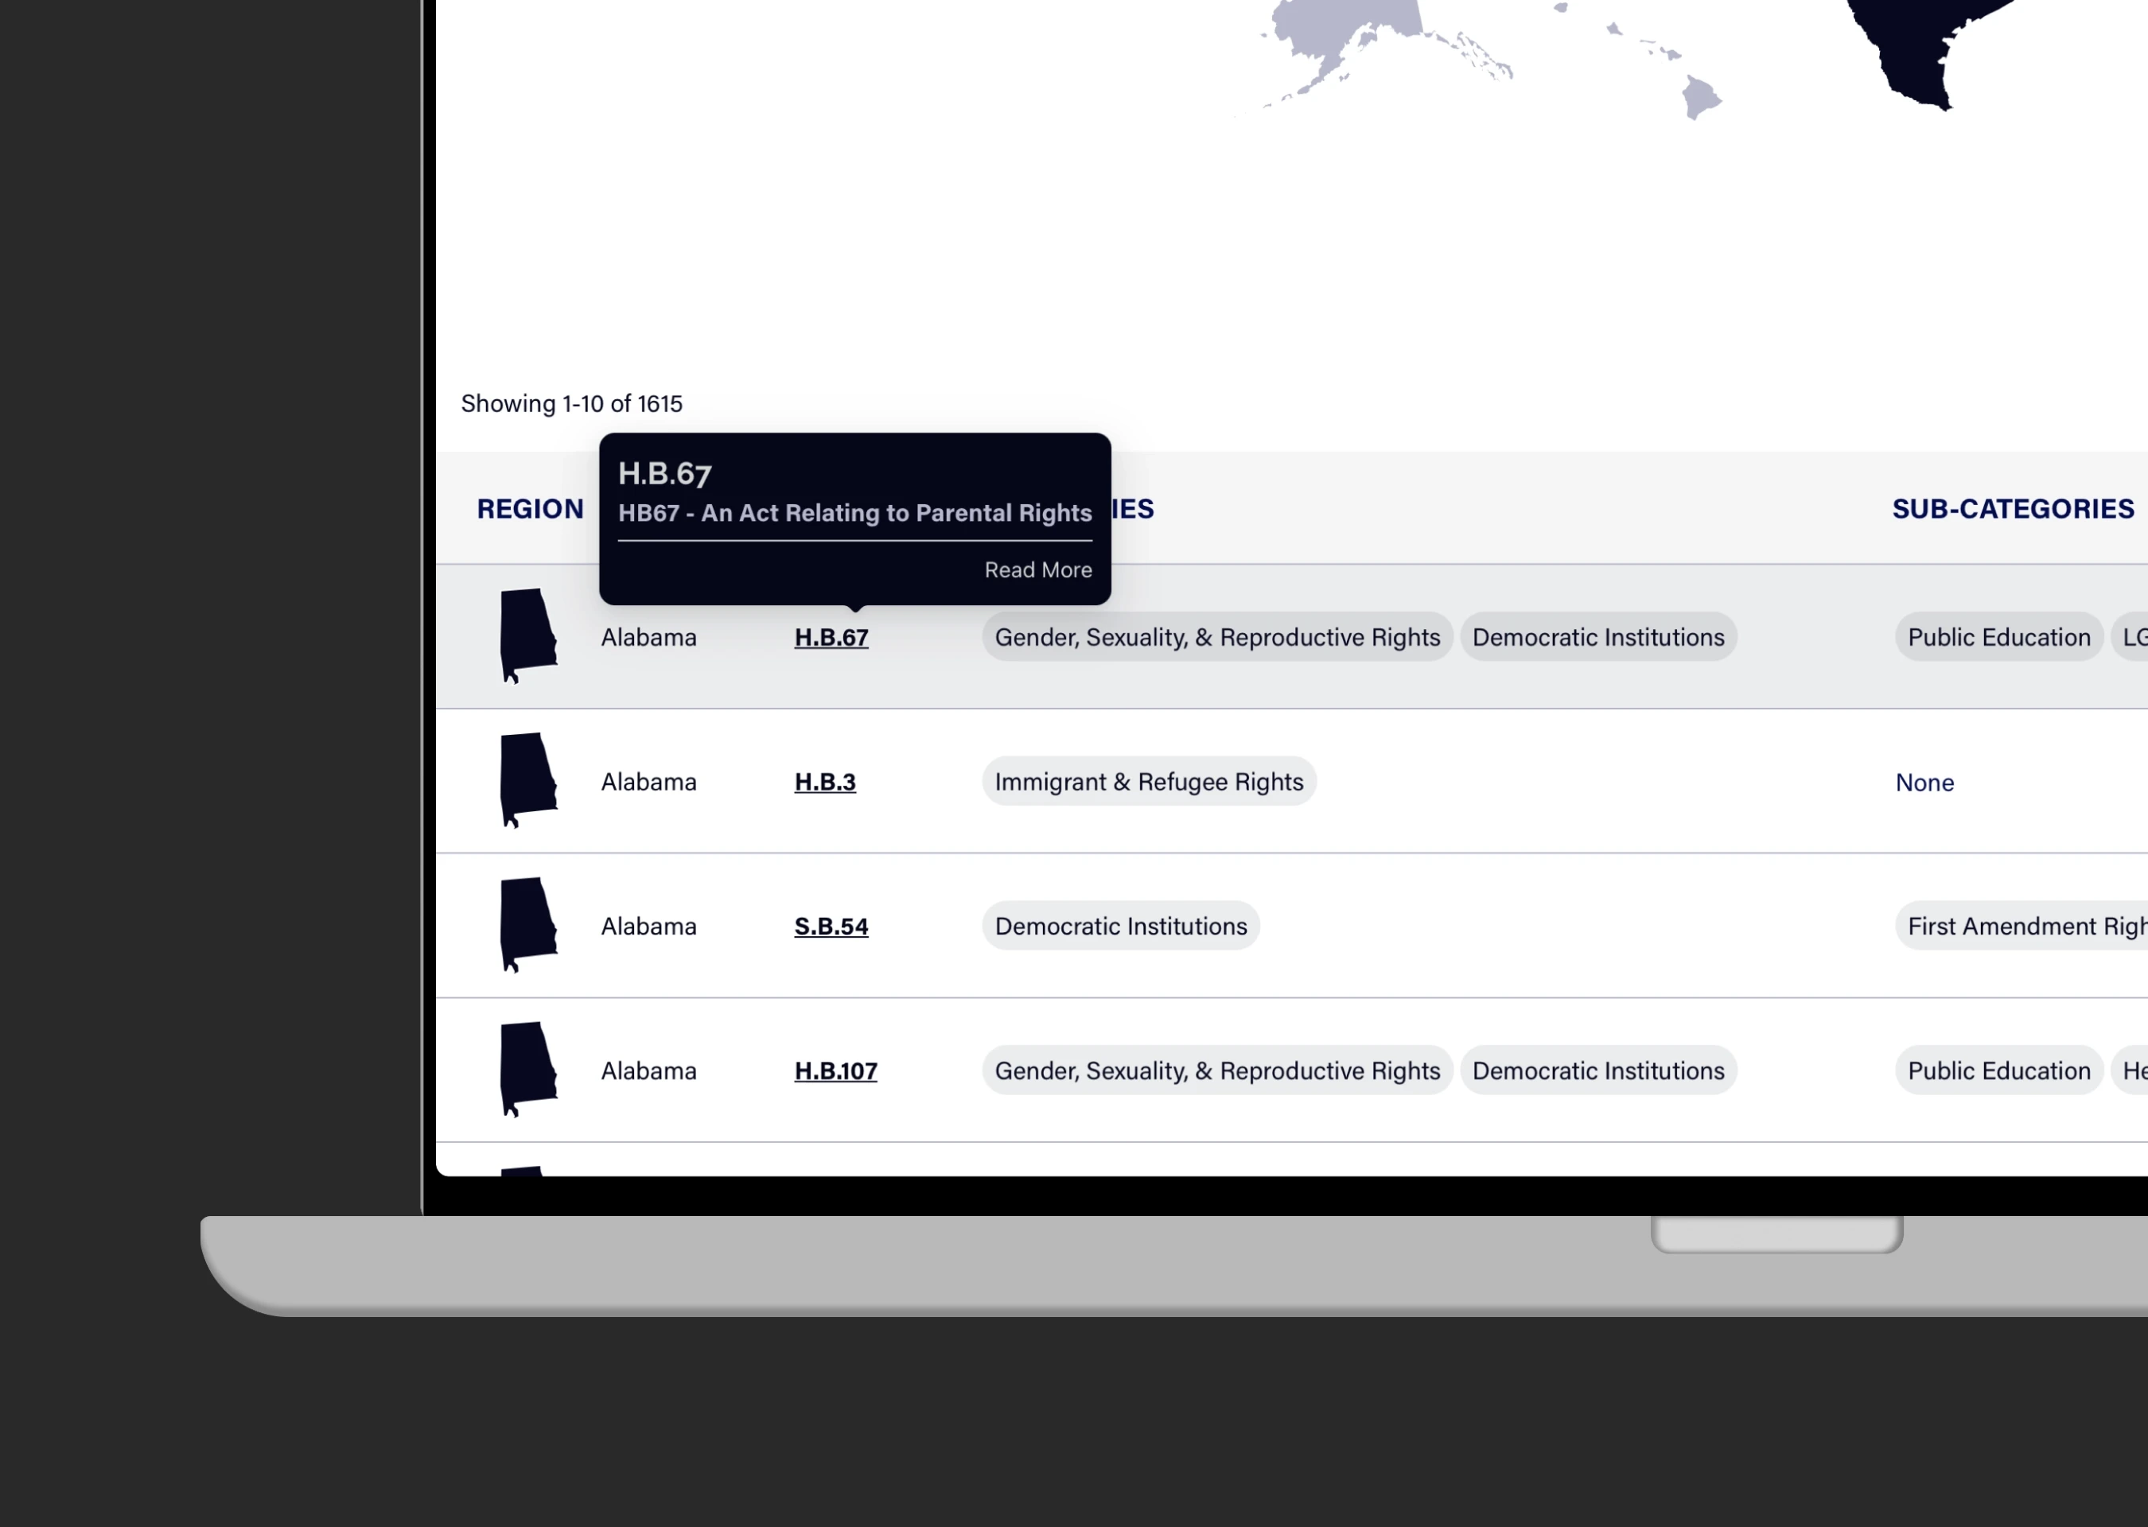This screenshot has width=2148, height=1527.
Task: Open the H.B.67 bill link
Action: pos(831,638)
